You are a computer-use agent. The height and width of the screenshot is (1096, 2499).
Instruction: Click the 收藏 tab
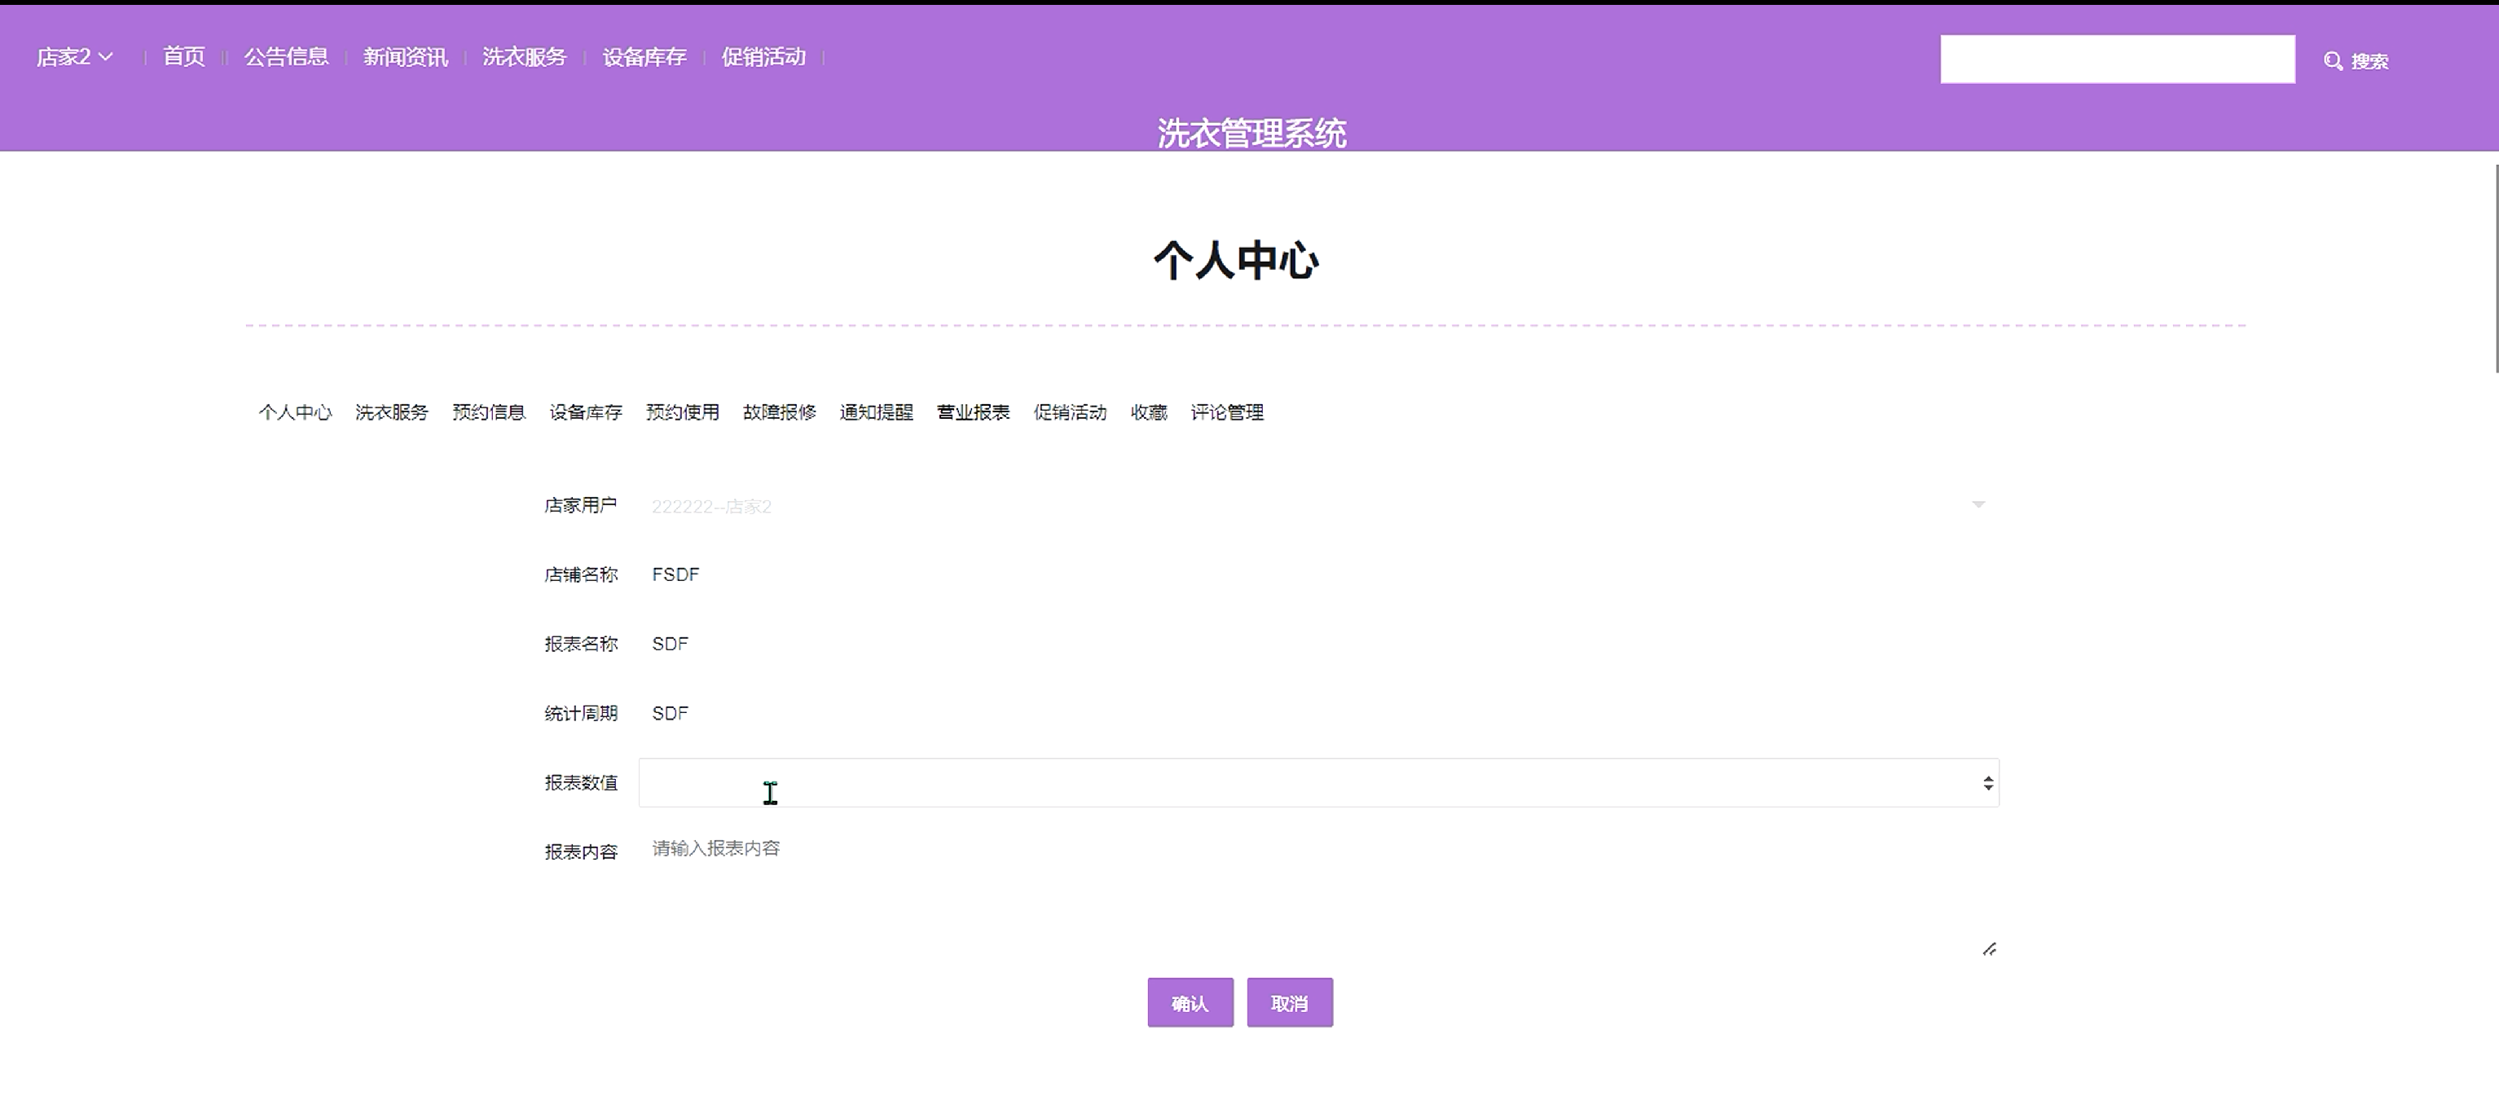(1149, 412)
